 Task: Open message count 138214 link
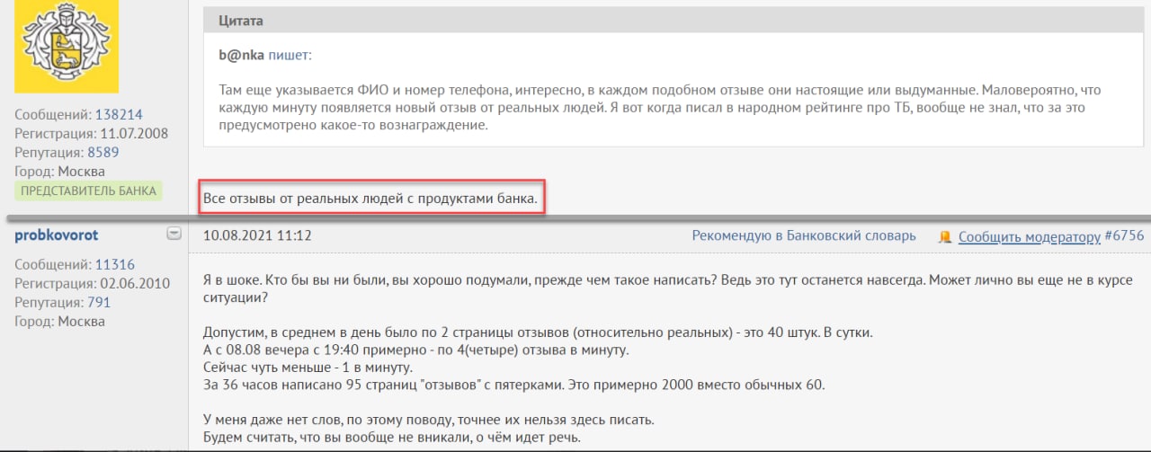[120, 115]
